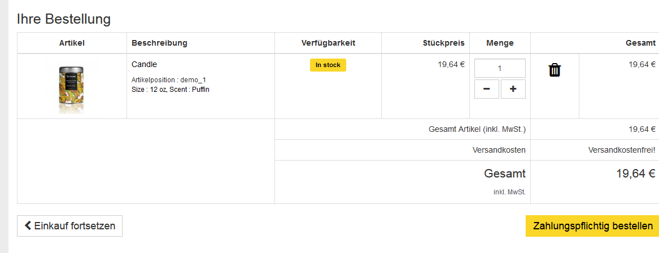
Task: Decrease Candle quantity with minus button
Action: [486, 89]
